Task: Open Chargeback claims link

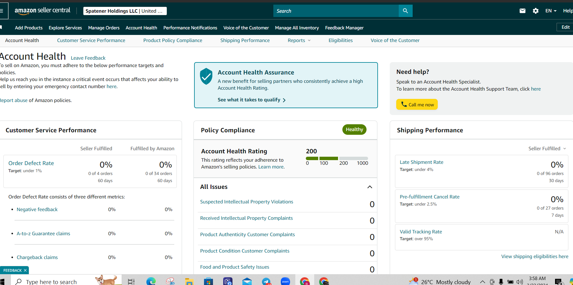Action: click(37, 257)
